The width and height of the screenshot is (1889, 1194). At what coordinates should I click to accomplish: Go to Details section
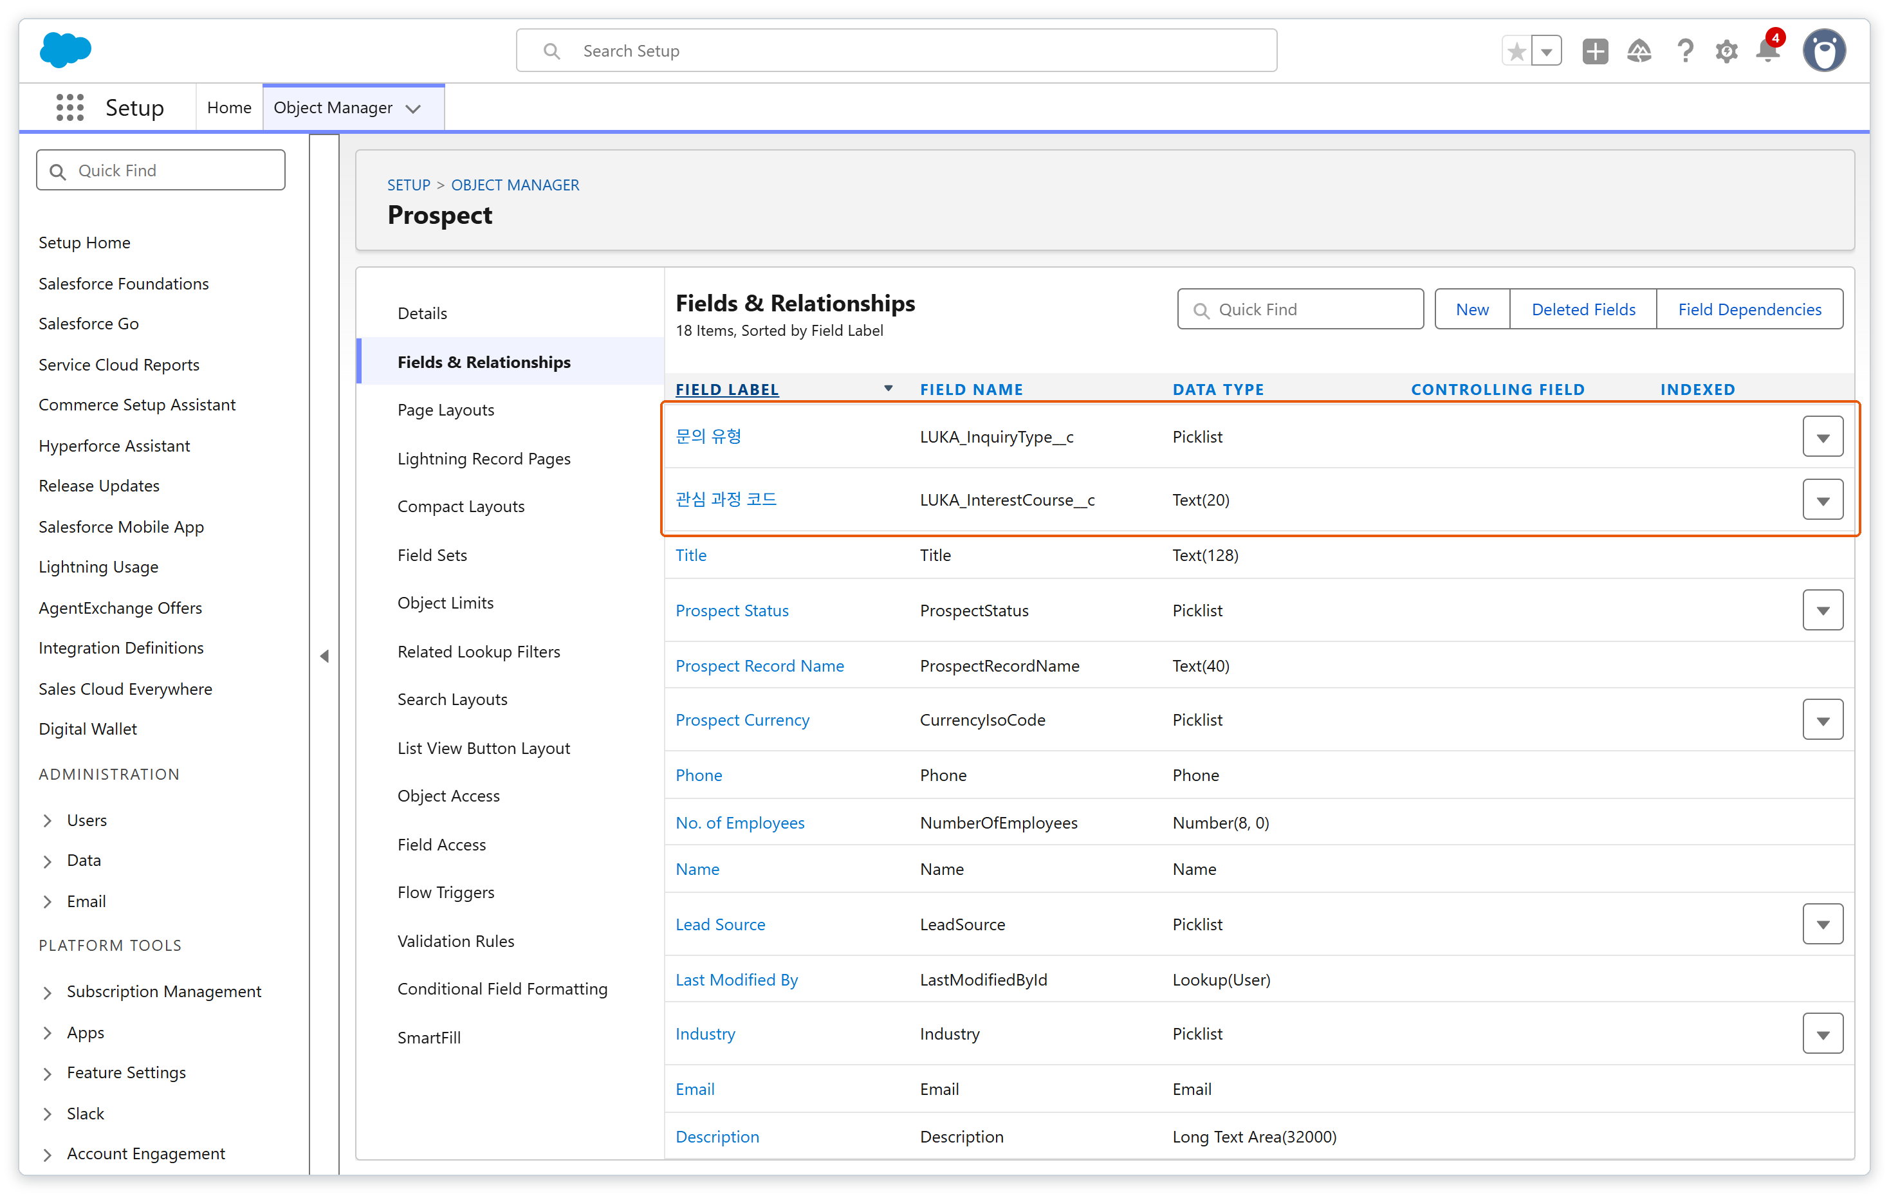(x=422, y=313)
